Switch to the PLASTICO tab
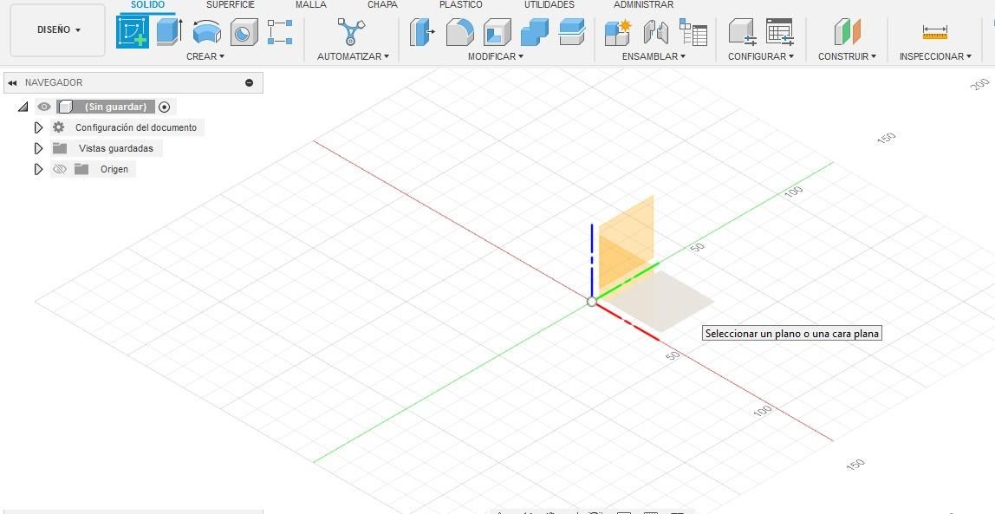Viewport: 995px width, 514px height. coord(461,5)
